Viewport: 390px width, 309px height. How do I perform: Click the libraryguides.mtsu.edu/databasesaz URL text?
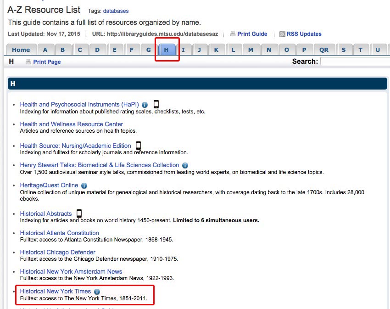pos(162,34)
